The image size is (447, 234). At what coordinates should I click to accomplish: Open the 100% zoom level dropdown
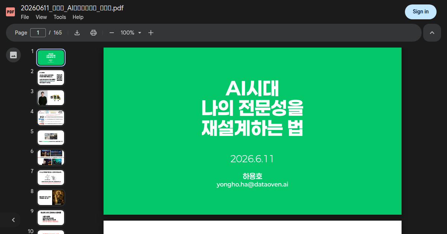click(131, 33)
